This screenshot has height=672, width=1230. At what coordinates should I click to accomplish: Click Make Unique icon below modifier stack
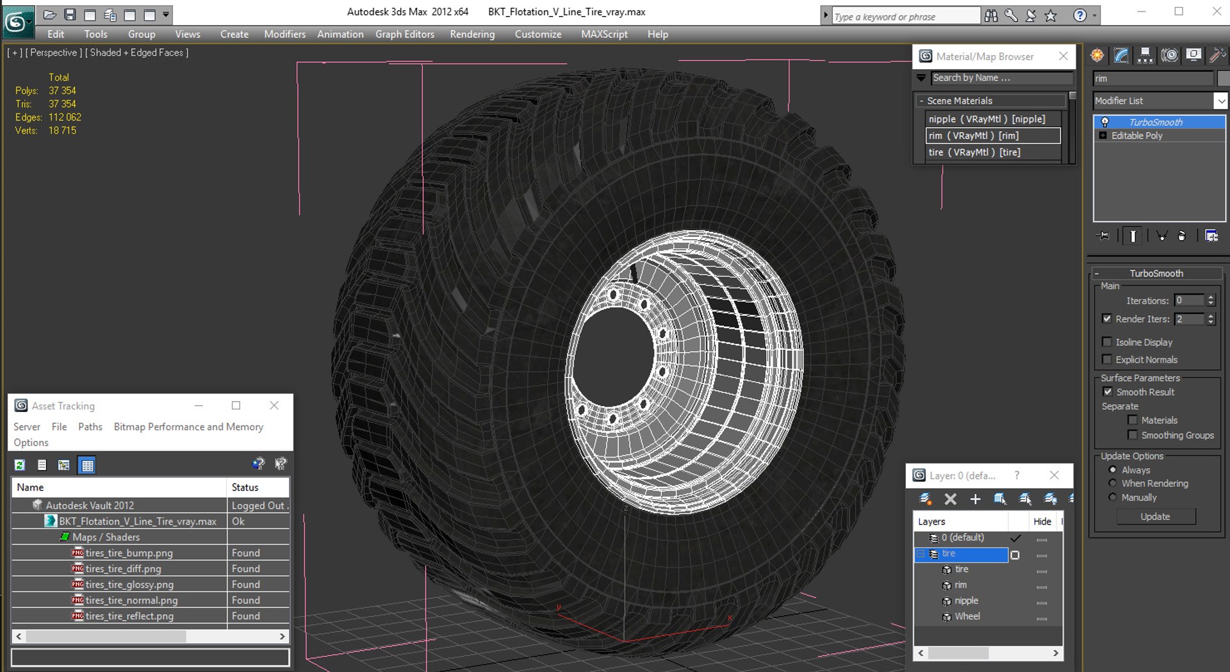point(1161,236)
